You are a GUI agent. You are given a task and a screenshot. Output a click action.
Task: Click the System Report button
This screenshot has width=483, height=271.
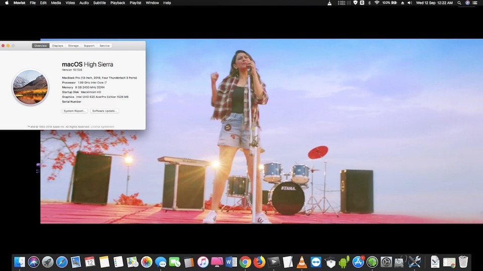pos(74,111)
